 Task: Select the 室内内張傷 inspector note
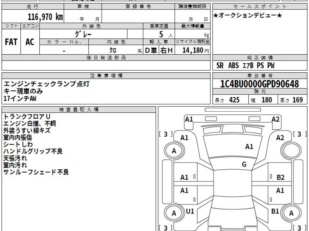coord(18,138)
